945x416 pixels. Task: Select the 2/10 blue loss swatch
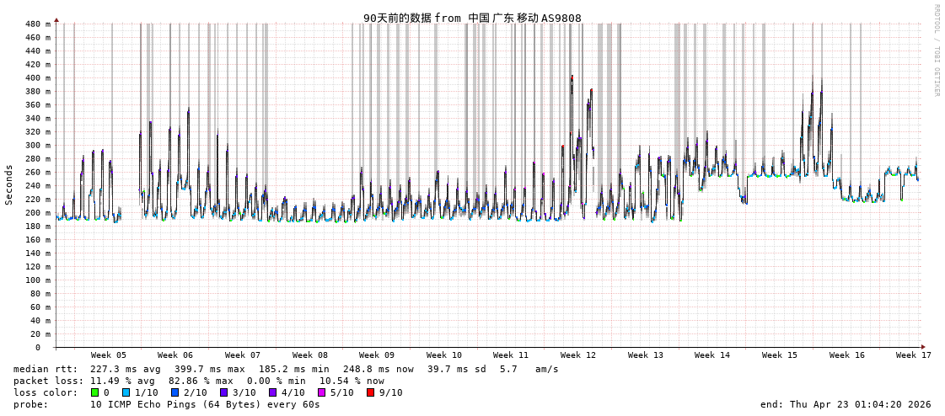click(x=175, y=392)
